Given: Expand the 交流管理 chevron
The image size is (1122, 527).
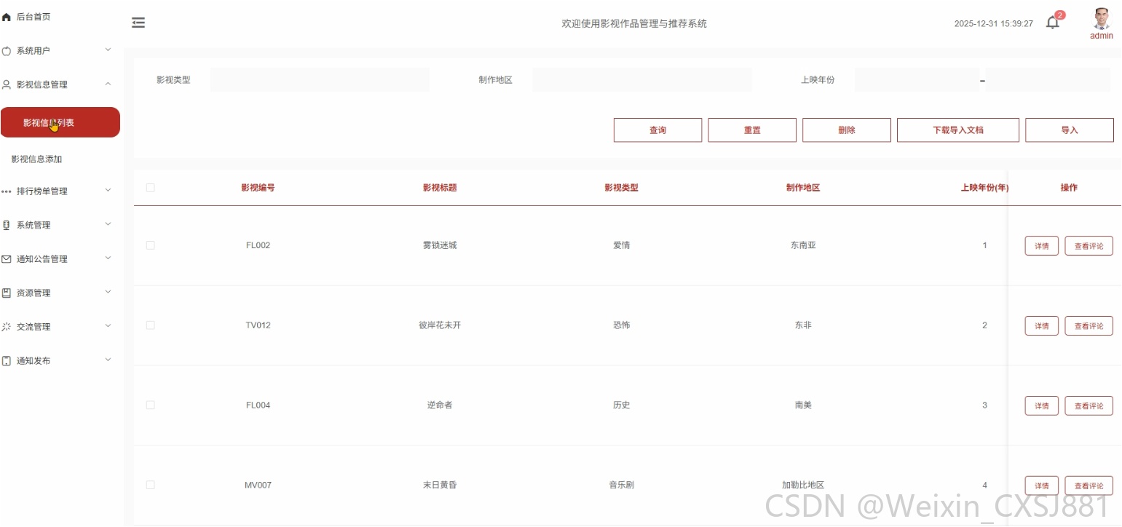Looking at the screenshot, I should [x=108, y=326].
